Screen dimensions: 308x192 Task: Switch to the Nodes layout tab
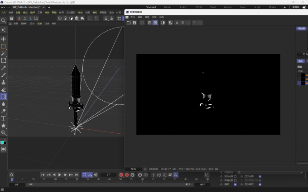pos(272,7)
